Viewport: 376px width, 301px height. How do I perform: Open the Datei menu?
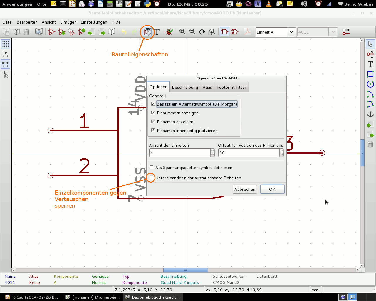(8, 22)
